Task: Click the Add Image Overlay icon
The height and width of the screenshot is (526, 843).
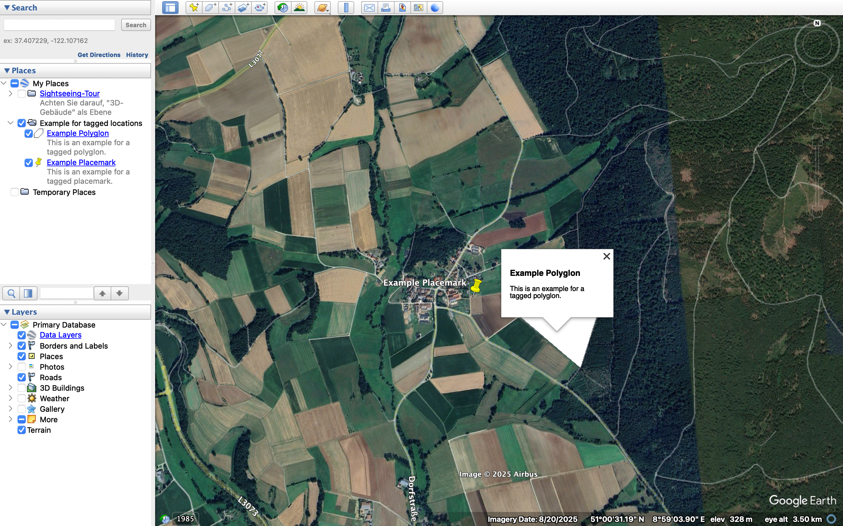Action: [x=243, y=8]
